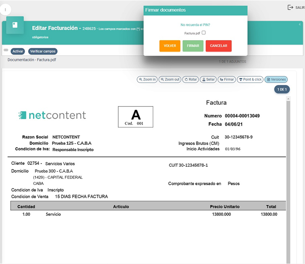Collapse the header using the small arrow
Viewport: 305px width, 264px height.
[299, 25]
